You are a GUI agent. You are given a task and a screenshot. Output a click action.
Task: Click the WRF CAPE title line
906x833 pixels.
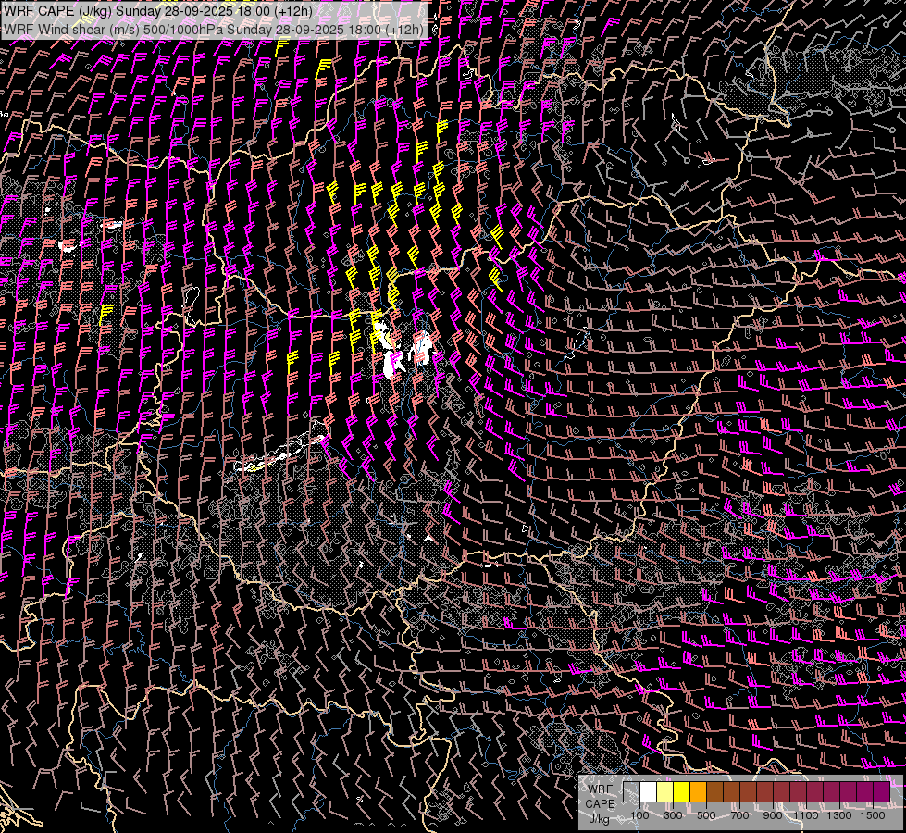pyautogui.click(x=157, y=11)
